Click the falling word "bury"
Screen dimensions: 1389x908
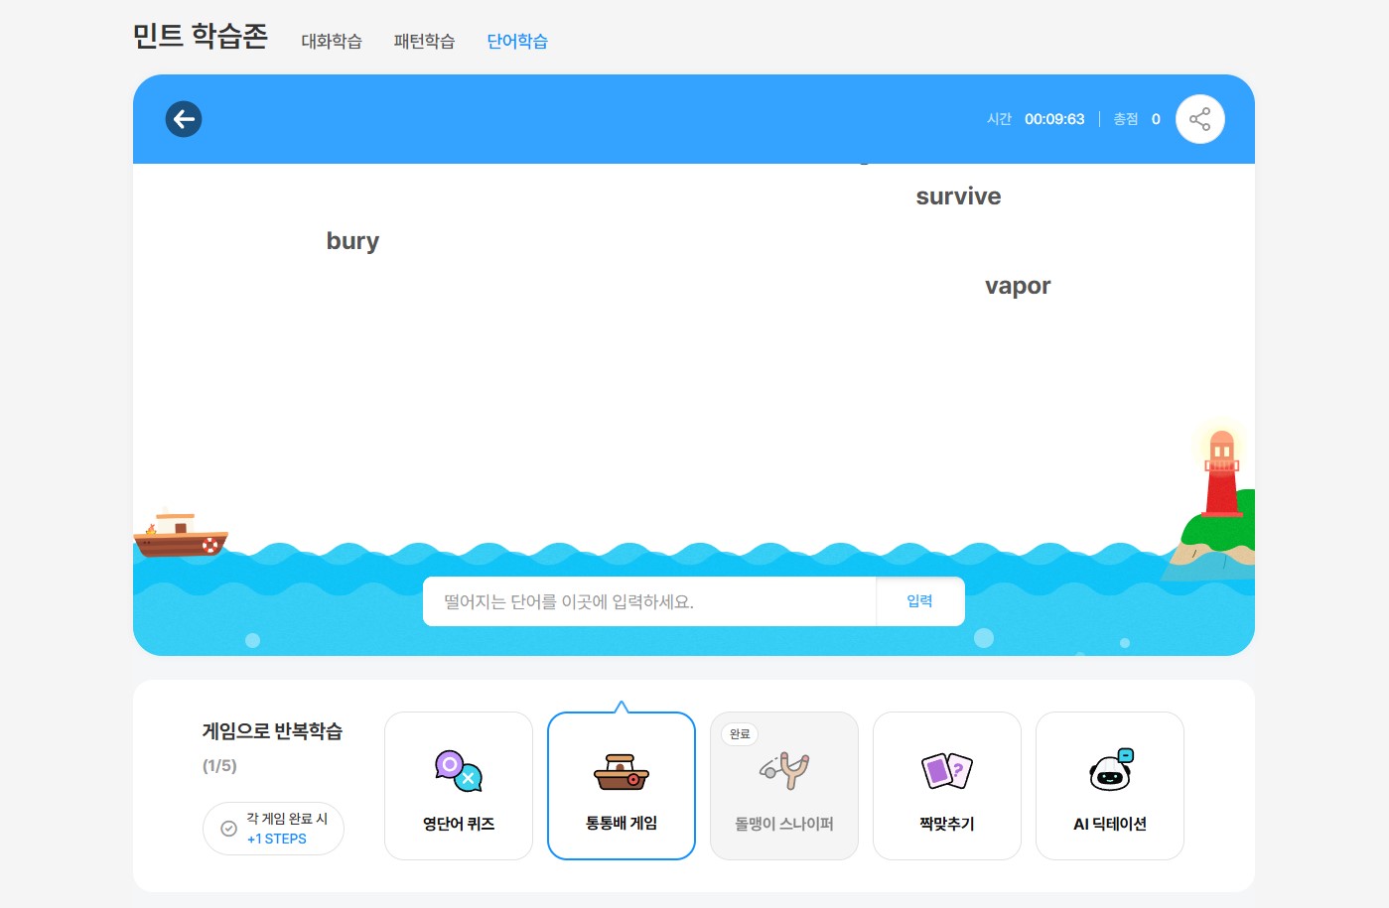click(x=352, y=241)
